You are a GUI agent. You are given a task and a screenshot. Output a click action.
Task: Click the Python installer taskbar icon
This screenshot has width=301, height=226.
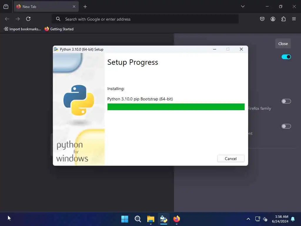point(164,219)
